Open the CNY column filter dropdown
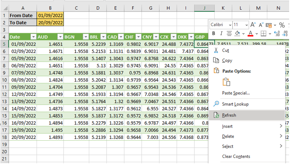Image resolution: width=291 pixels, height=164 pixels. 156,37
